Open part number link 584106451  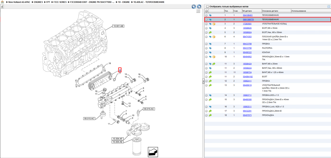248,16
